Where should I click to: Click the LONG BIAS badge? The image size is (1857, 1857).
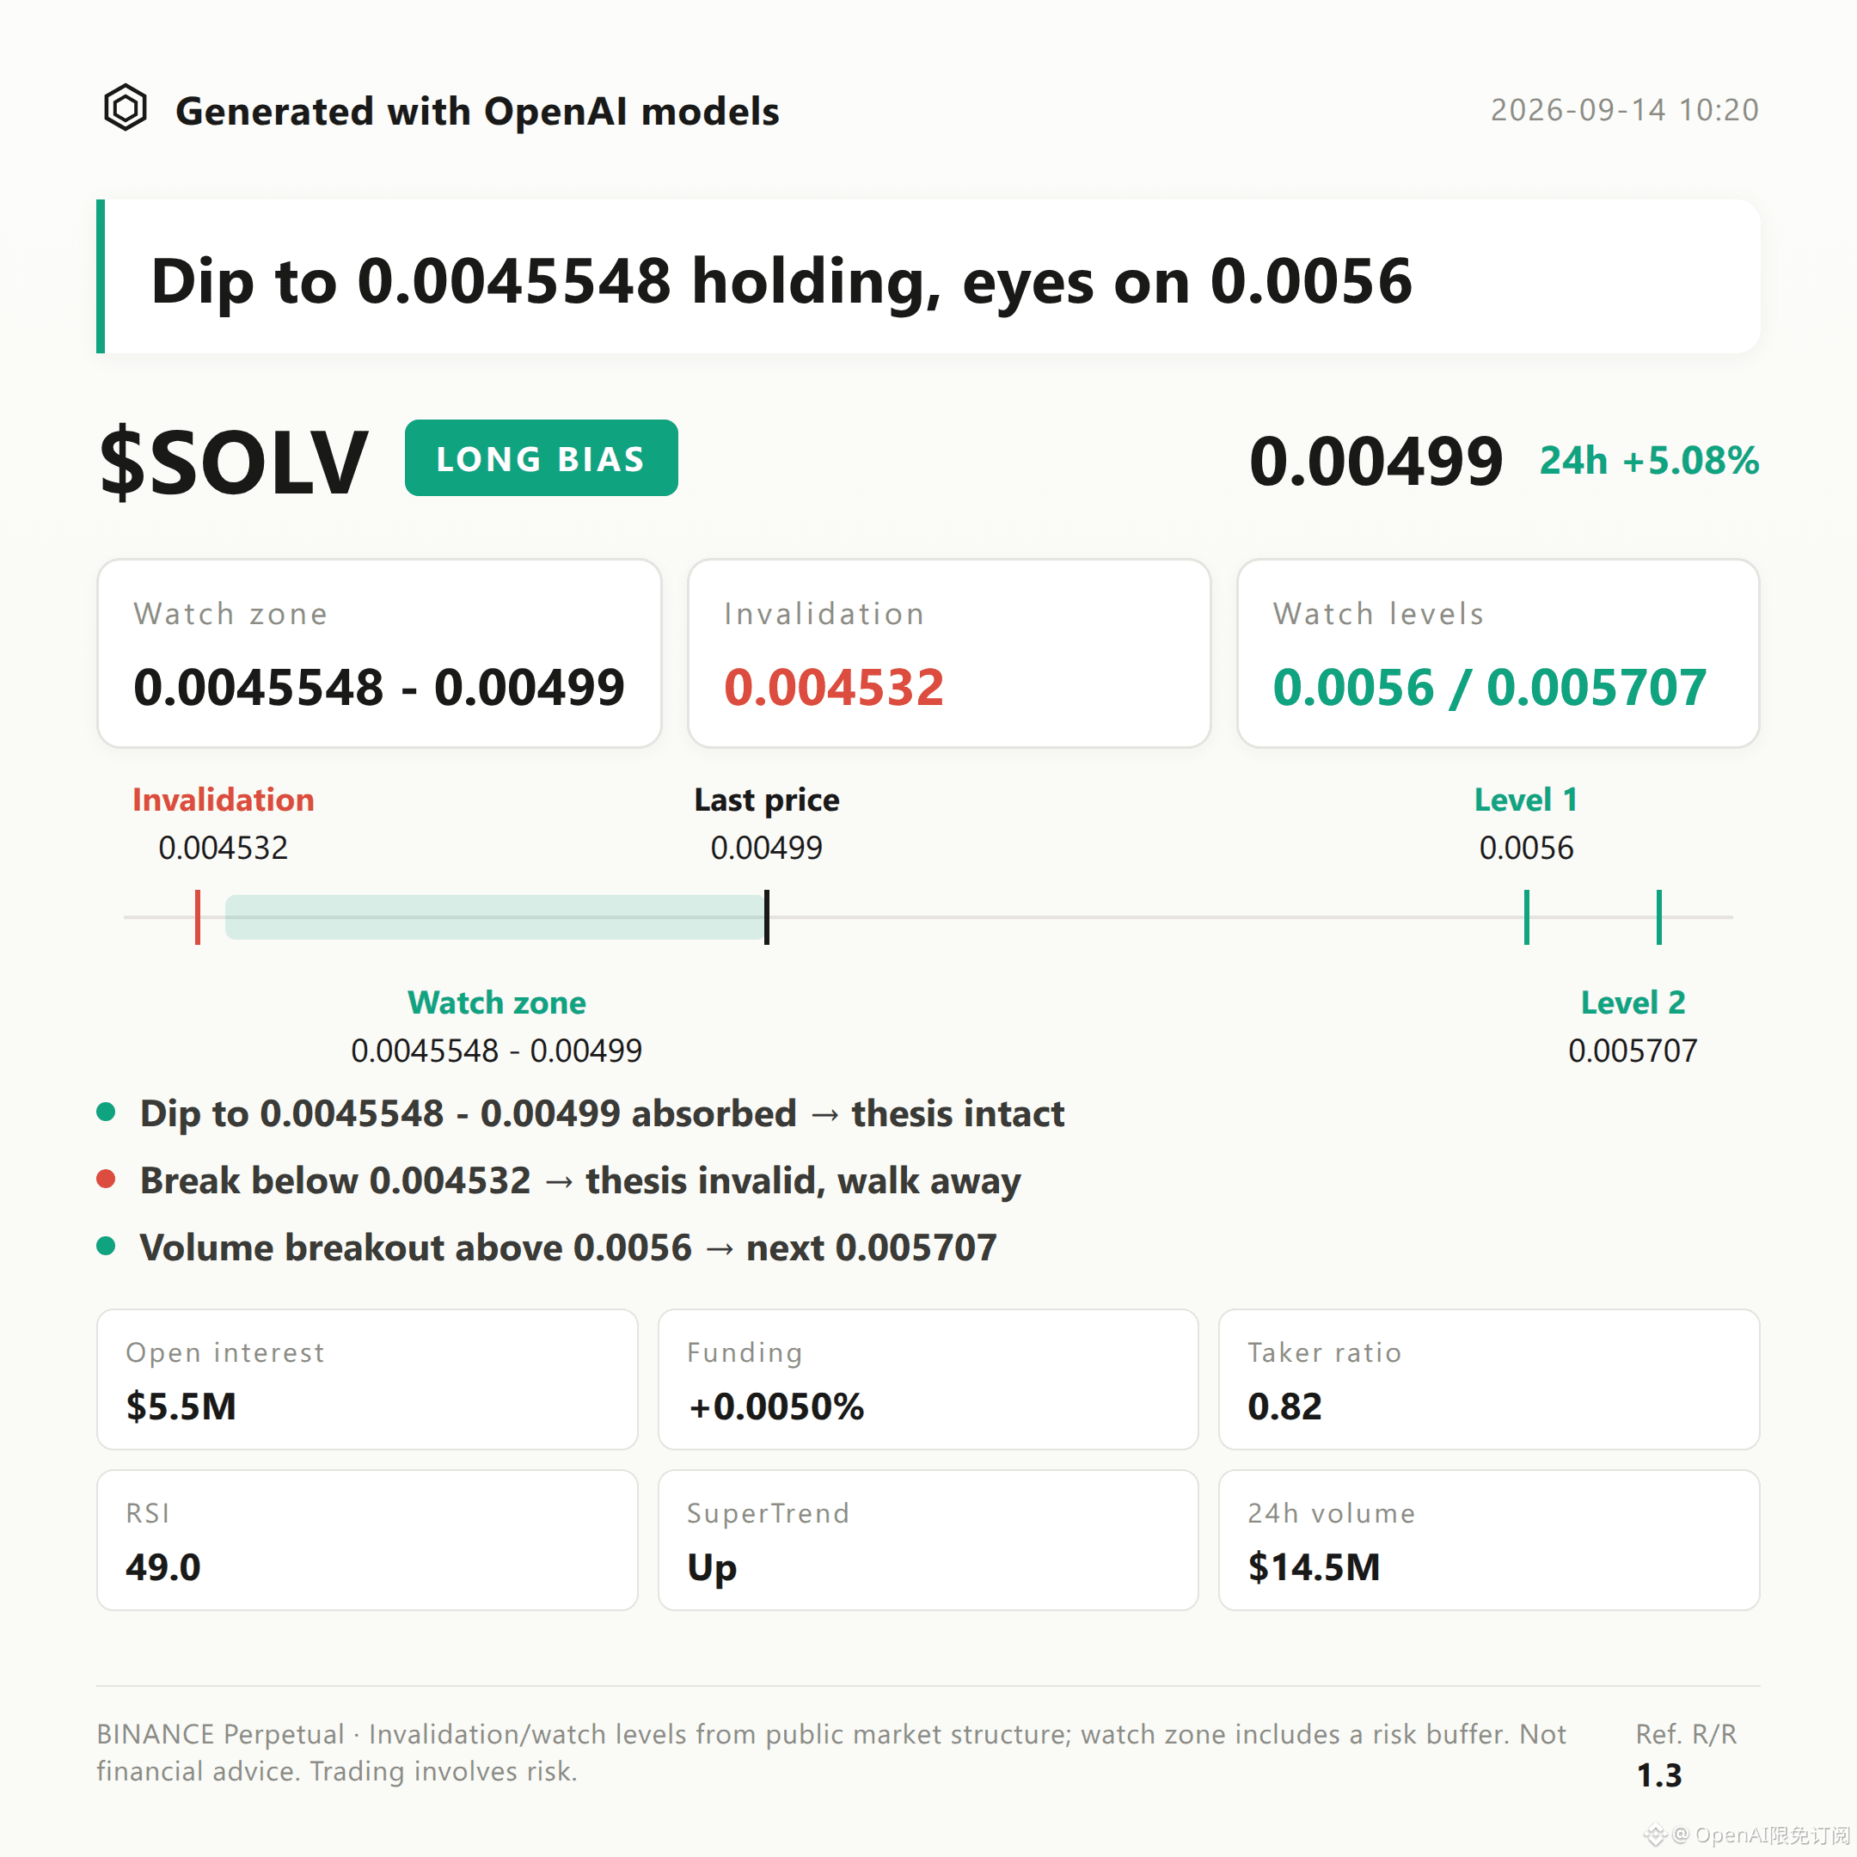pos(541,457)
